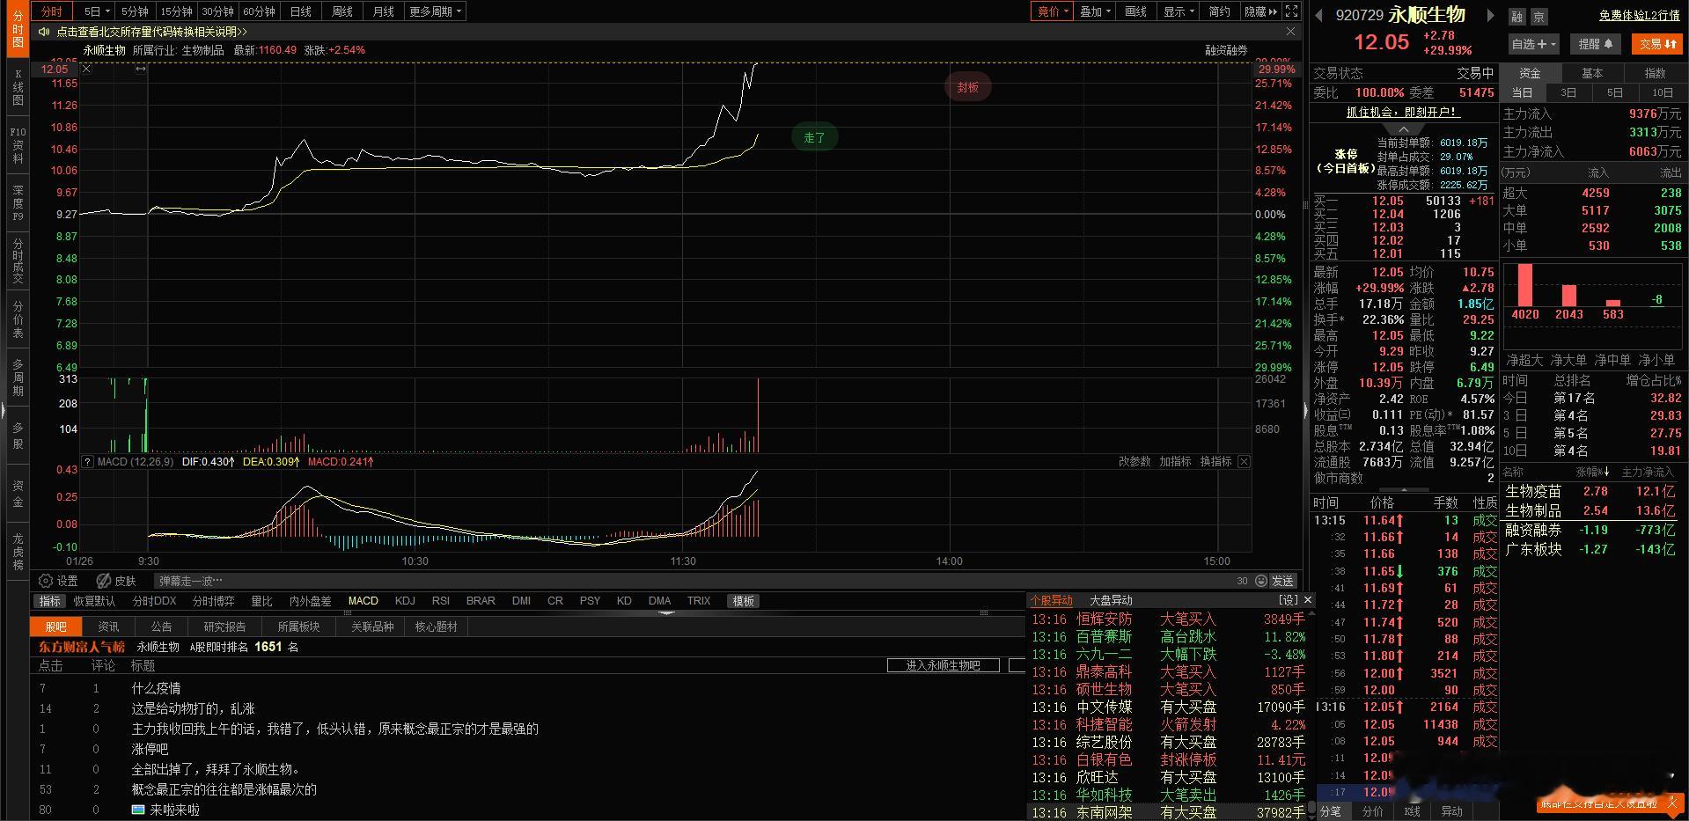Open the 竞价 dropdown

tap(1052, 11)
